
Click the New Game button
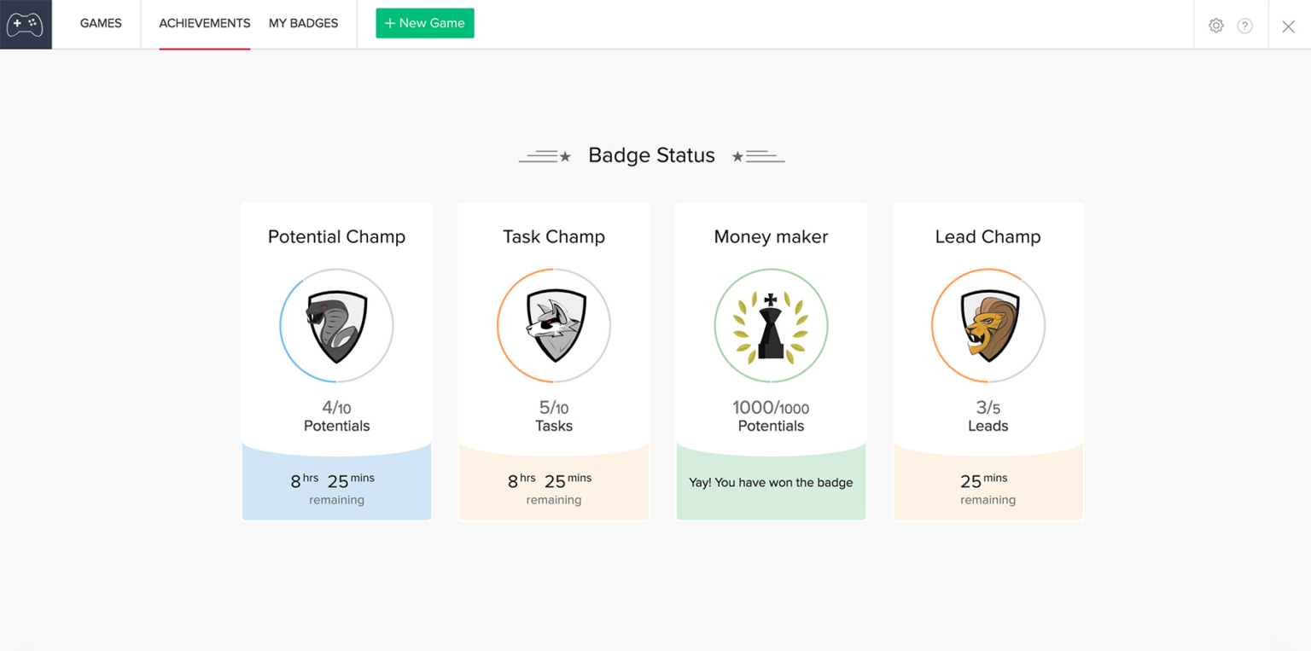pos(424,23)
